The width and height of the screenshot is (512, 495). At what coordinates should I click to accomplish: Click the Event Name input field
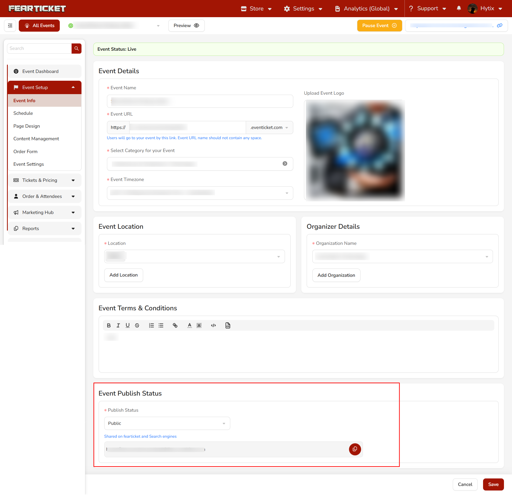click(200, 101)
